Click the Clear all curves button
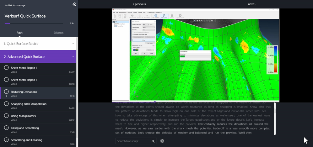 [150, 37]
